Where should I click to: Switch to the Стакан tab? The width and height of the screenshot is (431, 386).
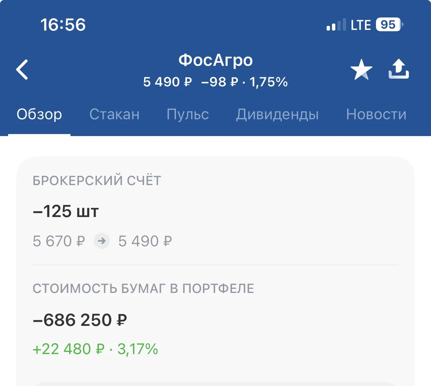[x=114, y=115]
